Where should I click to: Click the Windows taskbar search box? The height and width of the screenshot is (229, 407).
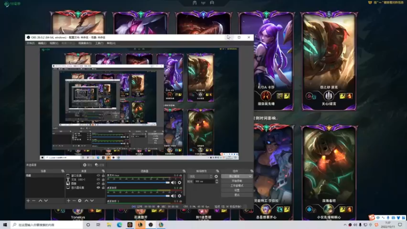point(47,225)
